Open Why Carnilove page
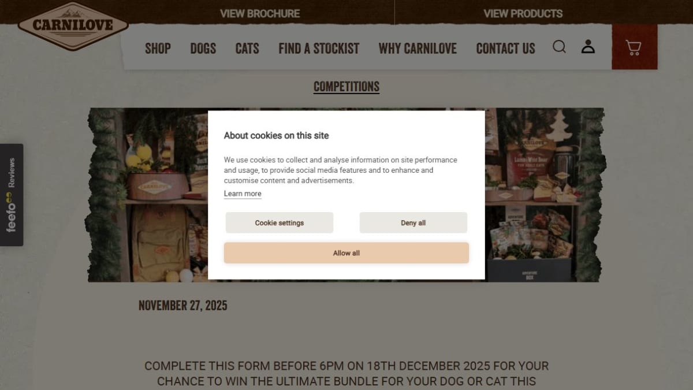 point(418,49)
